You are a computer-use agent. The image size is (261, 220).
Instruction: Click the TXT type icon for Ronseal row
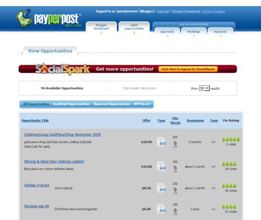click(161, 210)
